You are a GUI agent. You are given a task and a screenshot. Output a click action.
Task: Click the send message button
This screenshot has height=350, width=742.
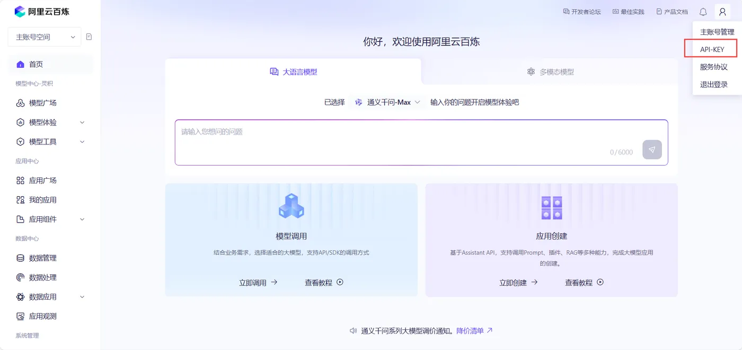[652, 150]
